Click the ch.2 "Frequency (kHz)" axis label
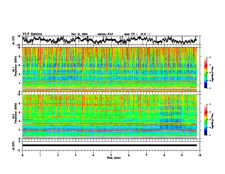 (x=16, y=114)
